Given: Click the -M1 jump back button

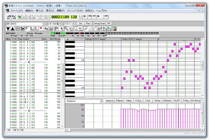Looking at the screenshot, I should coord(94,16).
